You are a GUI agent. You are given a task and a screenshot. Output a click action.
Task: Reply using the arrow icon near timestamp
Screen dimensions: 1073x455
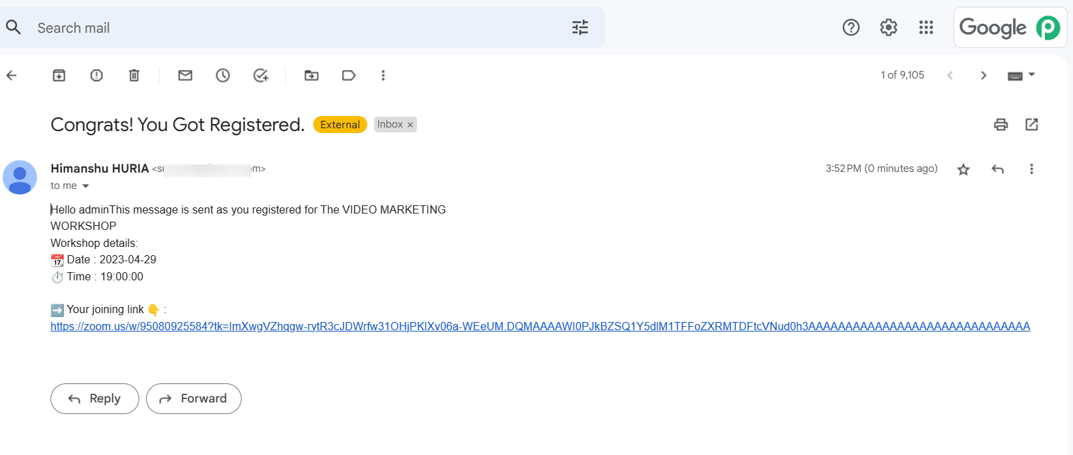click(998, 169)
